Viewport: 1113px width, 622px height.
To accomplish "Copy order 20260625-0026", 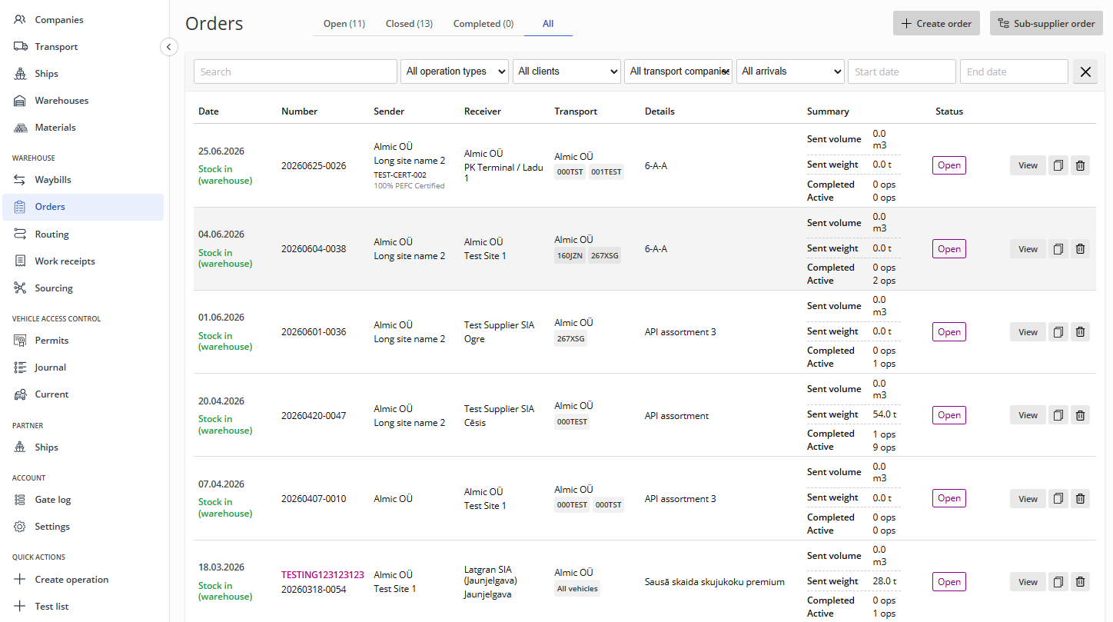I will point(1058,165).
